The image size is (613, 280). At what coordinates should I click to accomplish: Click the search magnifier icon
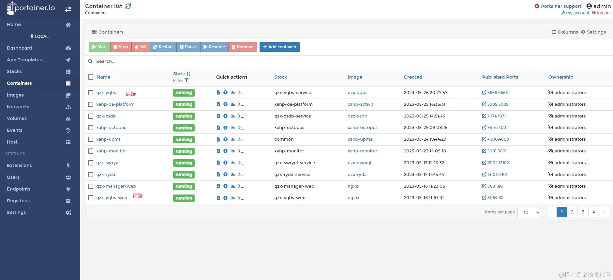click(x=90, y=61)
